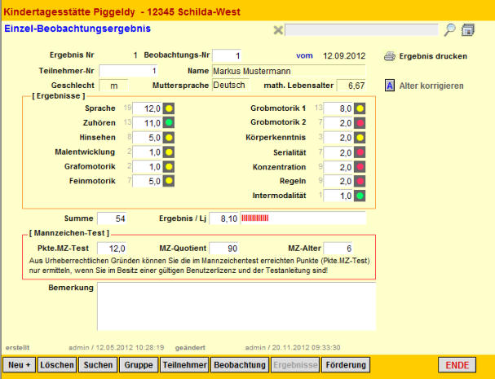The image size is (495, 379).
Task: Click the Pkte.MZ-Test field 12,0
Action: (112, 249)
